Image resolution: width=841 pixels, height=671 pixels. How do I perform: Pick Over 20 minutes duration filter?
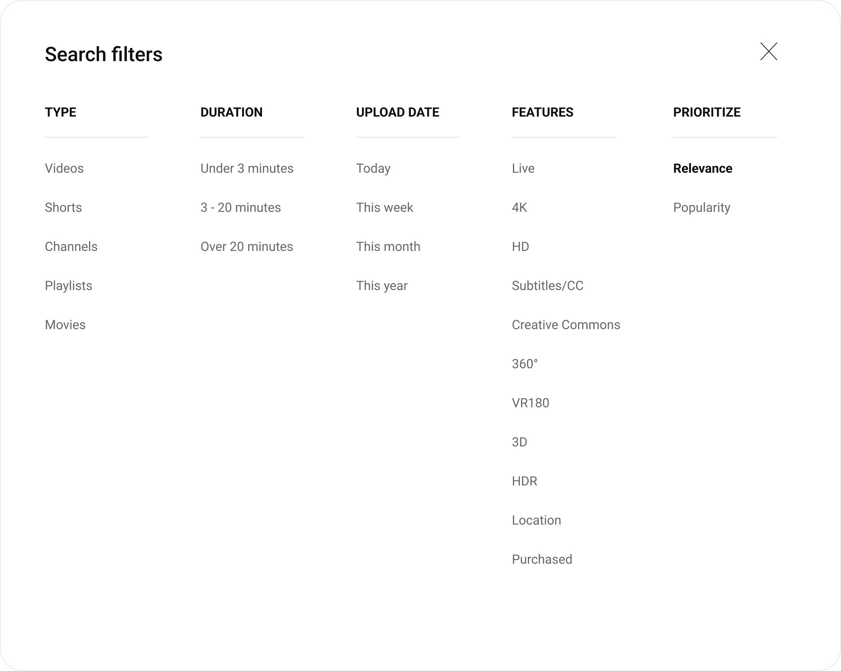[x=247, y=247]
